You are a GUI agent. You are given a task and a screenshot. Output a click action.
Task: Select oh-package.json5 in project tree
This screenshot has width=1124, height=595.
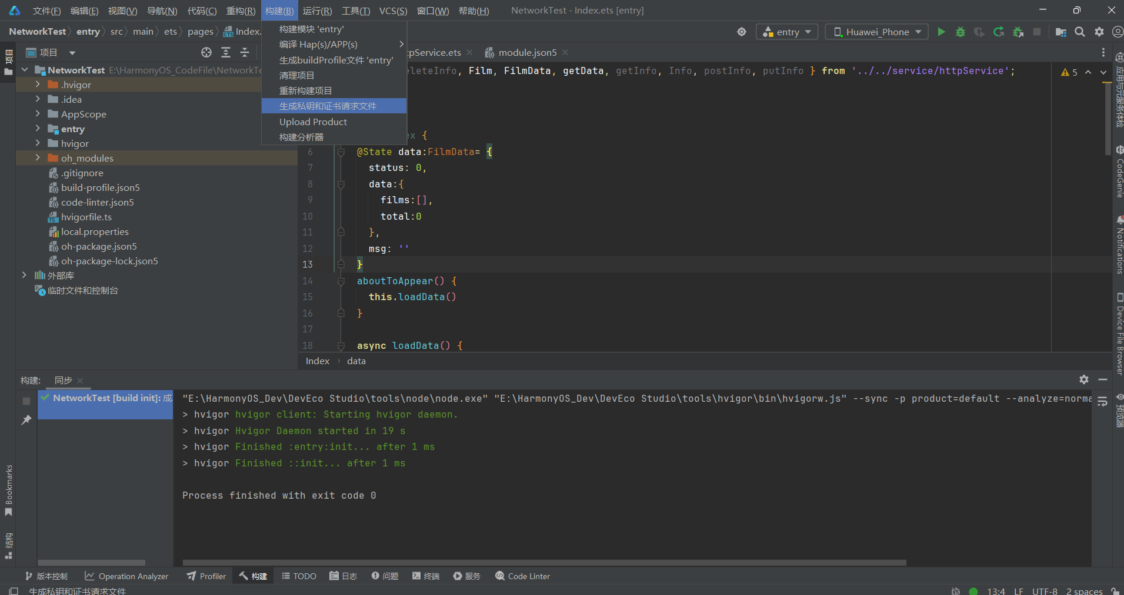[99, 246]
